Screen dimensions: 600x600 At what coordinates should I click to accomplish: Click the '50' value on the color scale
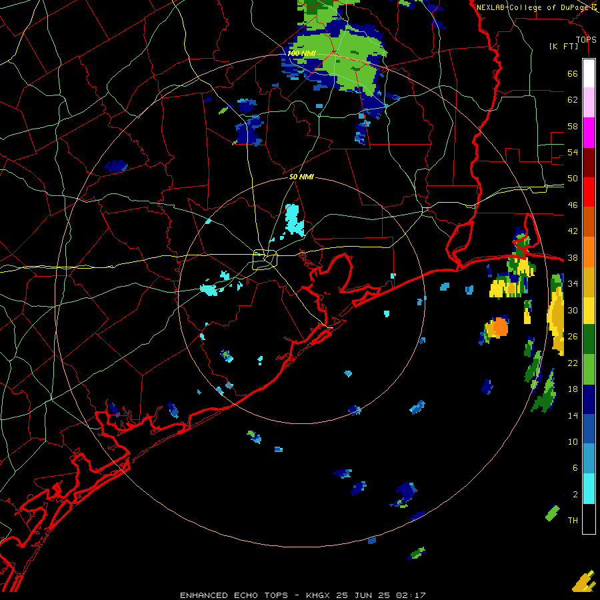(x=573, y=179)
